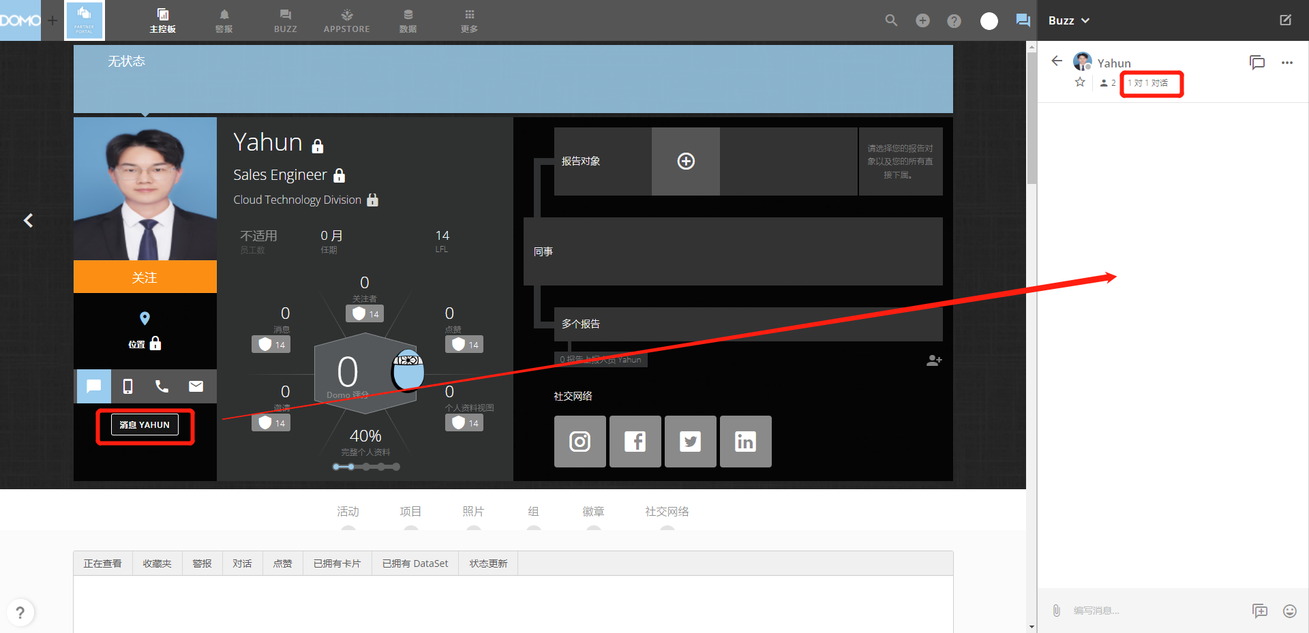Select the mobile phone contact icon
Screen dimensions: 1309x633
coord(127,386)
